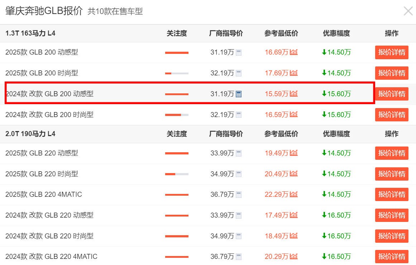Click 报价详情 for 2024款 改款 GLB 220 时尚型

[x=392, y=236]
